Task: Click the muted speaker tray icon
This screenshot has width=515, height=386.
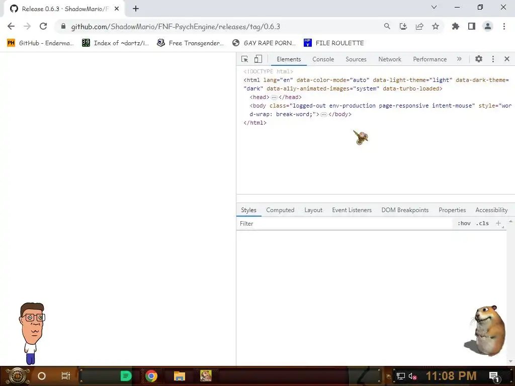Action: coord(412,376)
